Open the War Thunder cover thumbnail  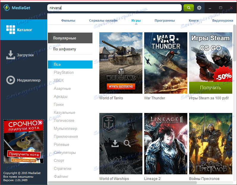pos(166,63)
